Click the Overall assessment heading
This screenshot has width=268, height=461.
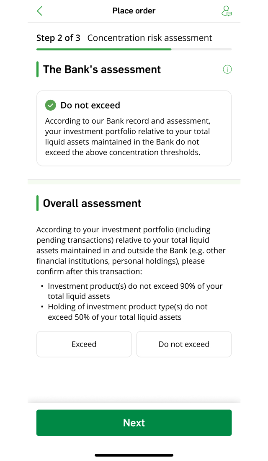click(92, 203)
